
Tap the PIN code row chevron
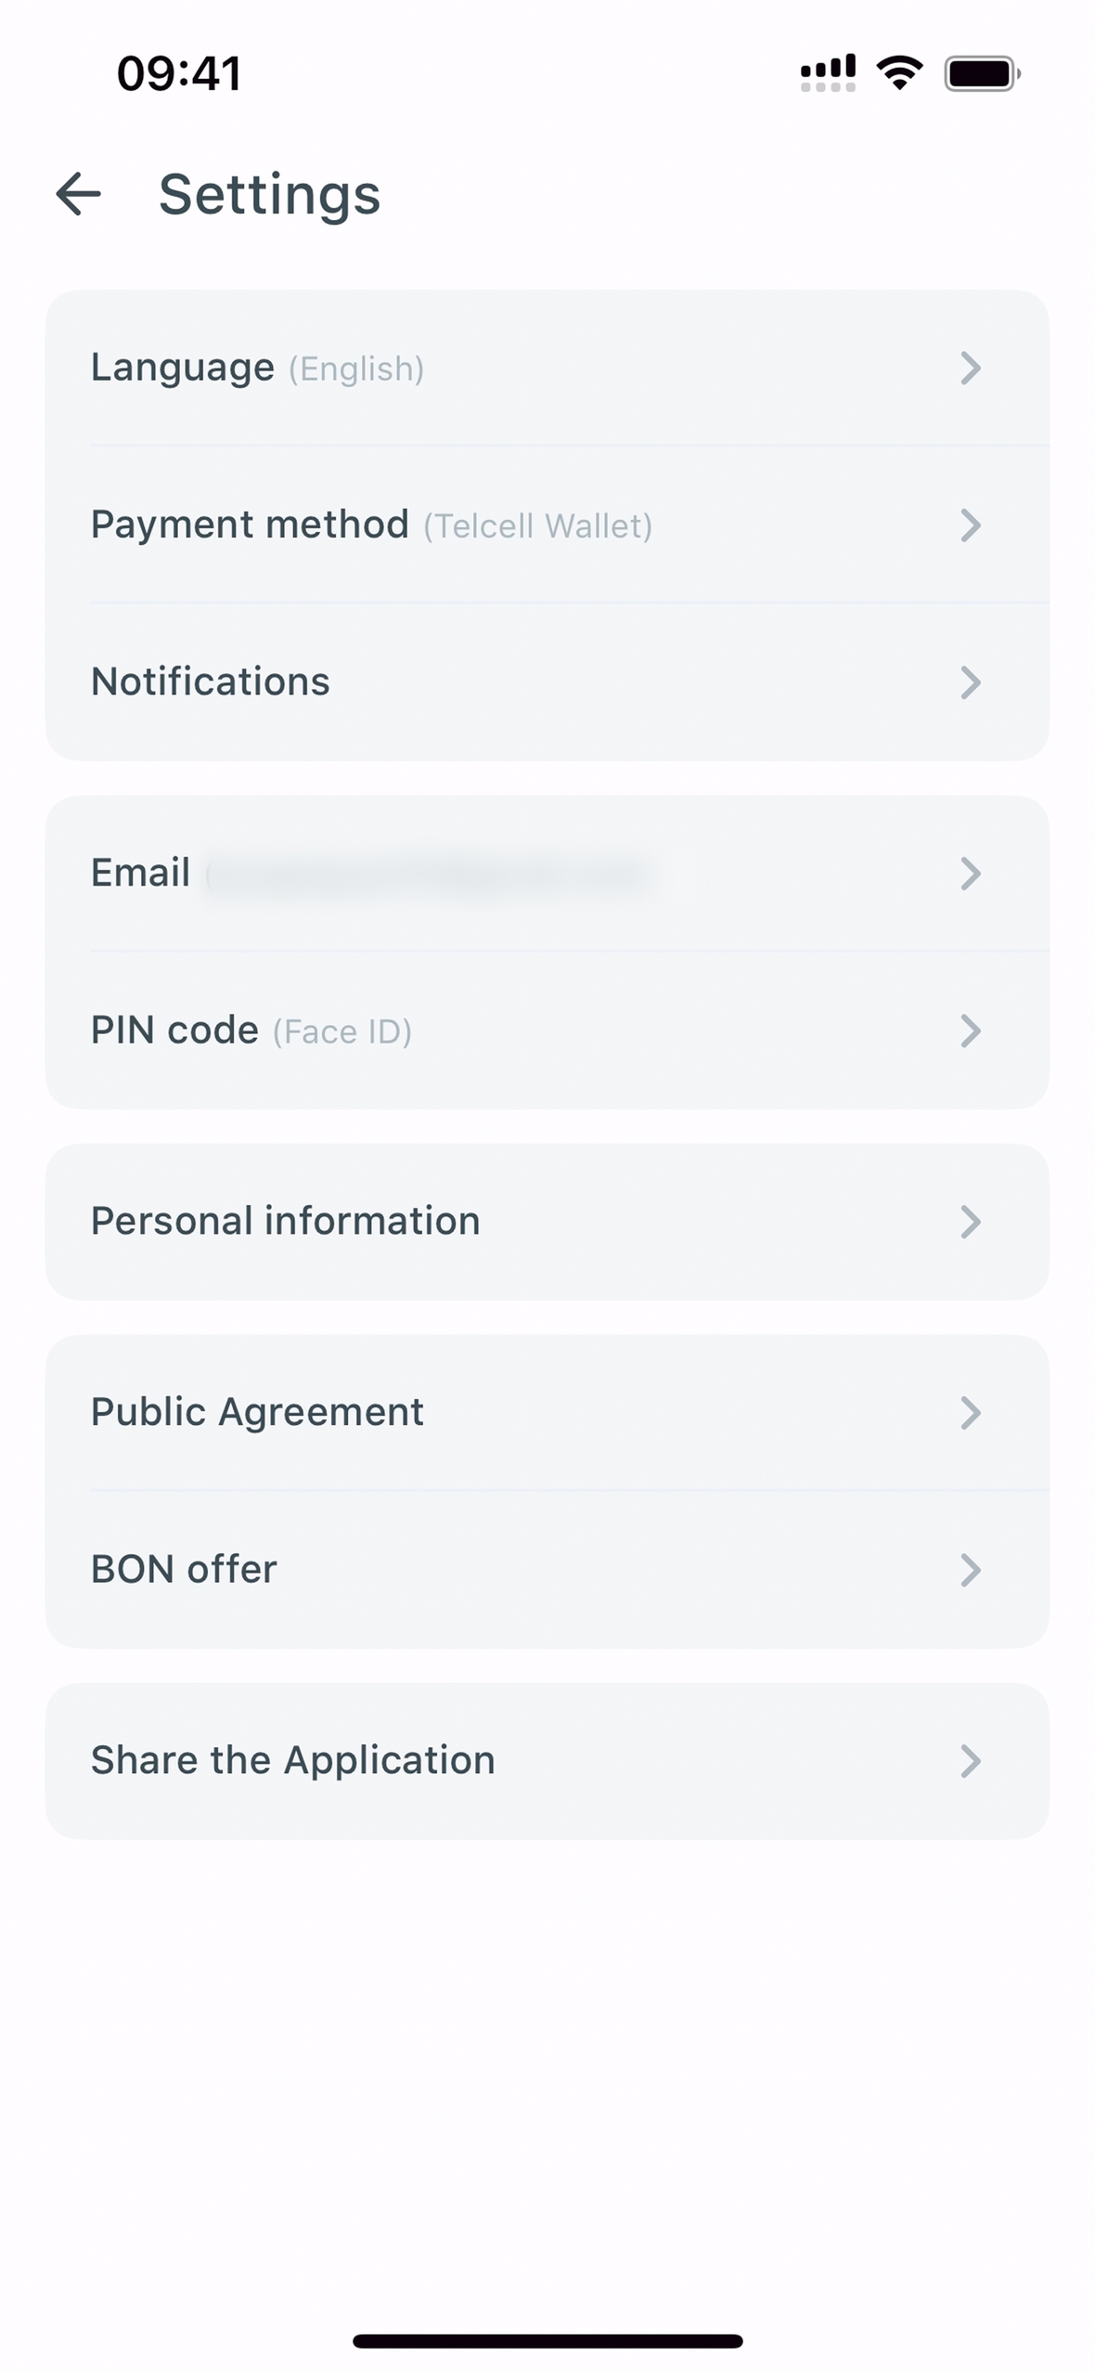(x=970, y=1031)
